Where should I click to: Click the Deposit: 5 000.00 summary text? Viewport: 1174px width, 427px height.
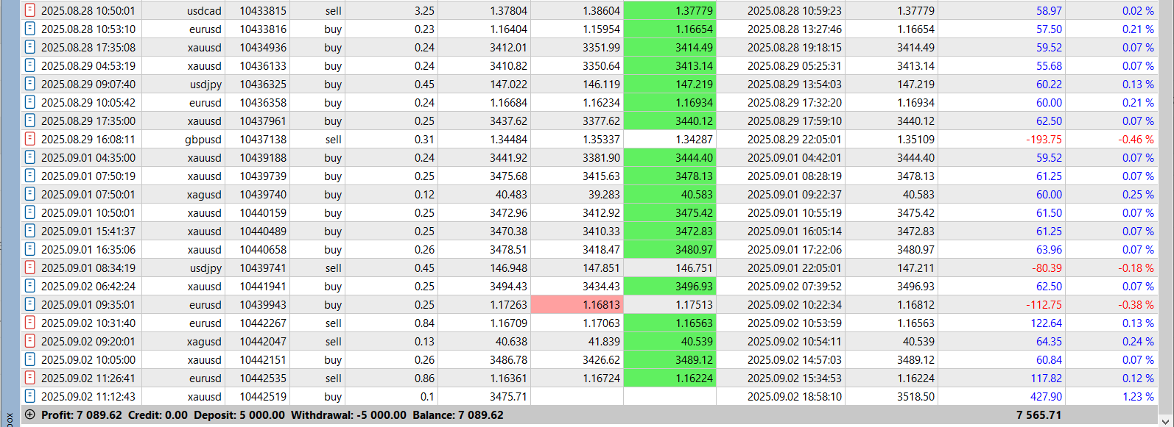tap(239, 415)
